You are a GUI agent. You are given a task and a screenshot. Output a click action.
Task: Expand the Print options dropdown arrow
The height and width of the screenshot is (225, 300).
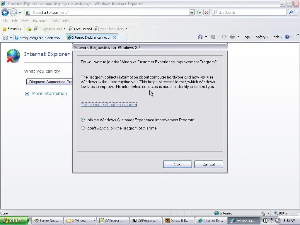tap(238, 37)
